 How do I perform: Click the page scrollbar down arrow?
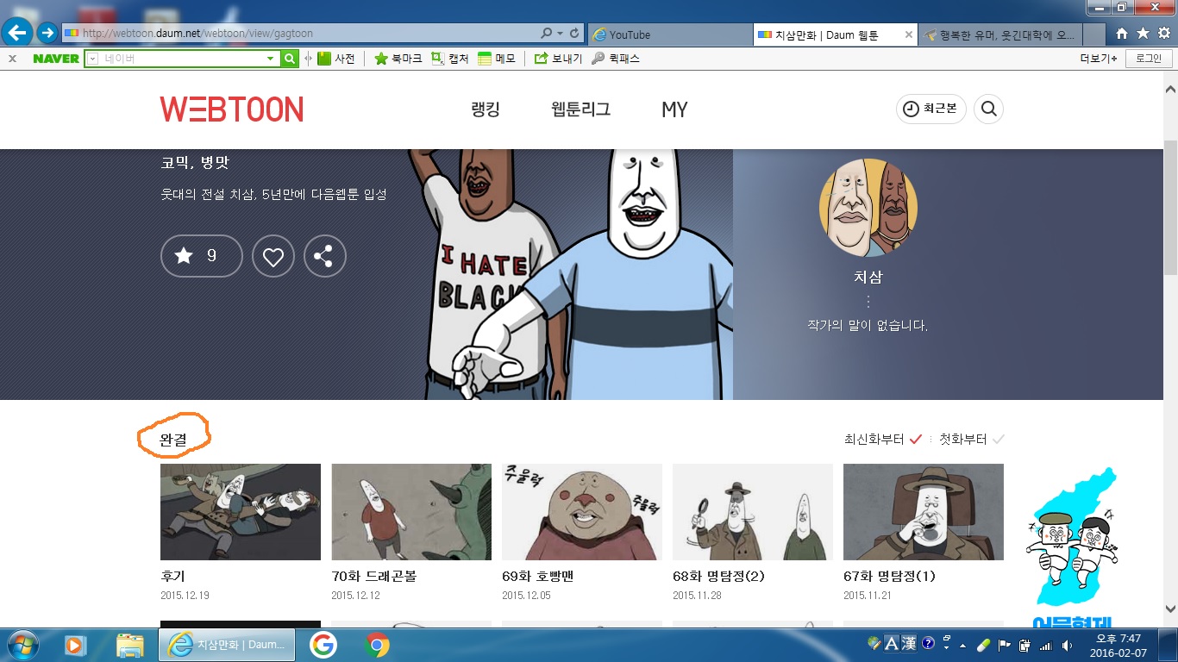tap(1170, 608)
